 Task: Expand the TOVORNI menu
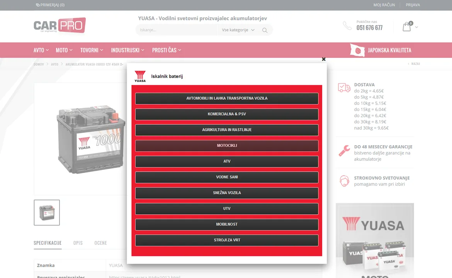[92, 50]
